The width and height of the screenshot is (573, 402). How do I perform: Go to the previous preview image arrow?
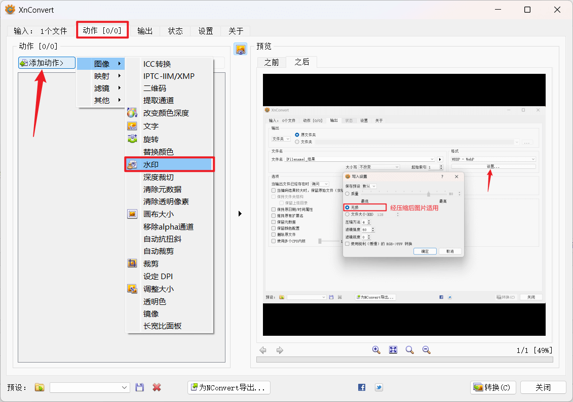point(263,350)
